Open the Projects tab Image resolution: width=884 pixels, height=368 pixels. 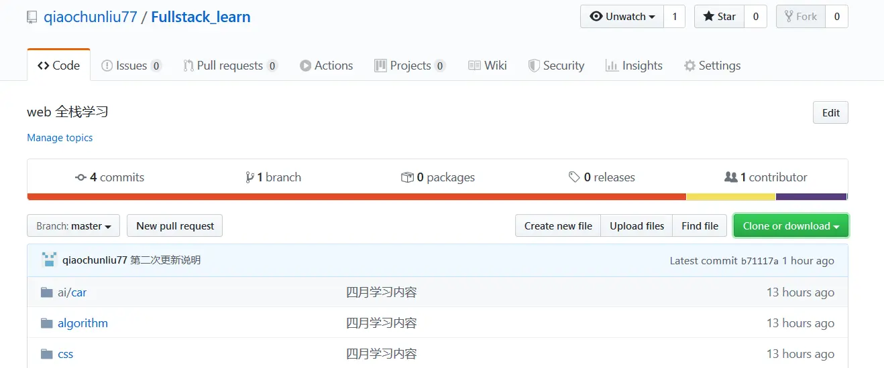pos(410,66)
